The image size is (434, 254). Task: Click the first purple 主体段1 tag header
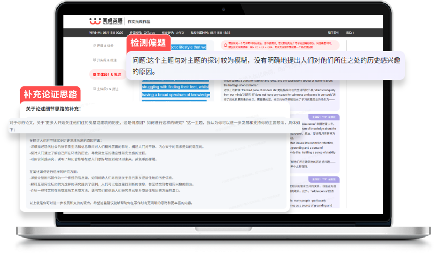pos(324,116)
